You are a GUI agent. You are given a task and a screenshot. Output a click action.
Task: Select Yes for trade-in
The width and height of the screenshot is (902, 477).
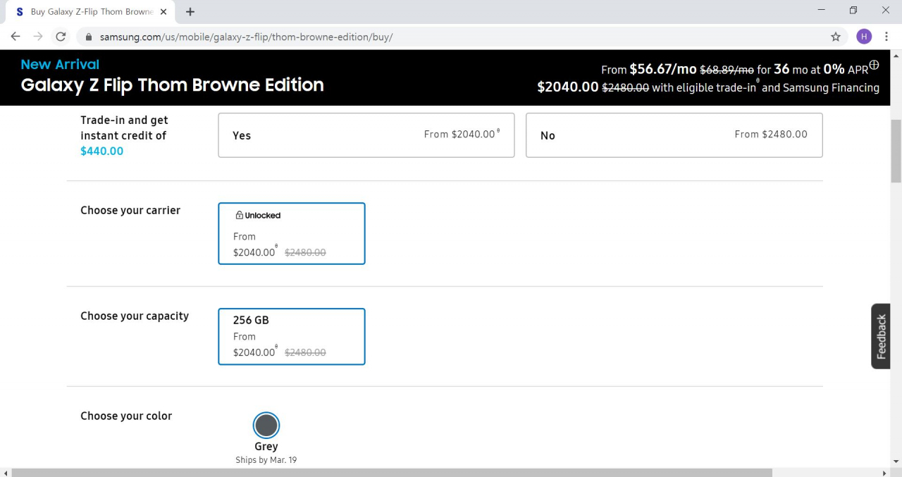click(366, 135)
